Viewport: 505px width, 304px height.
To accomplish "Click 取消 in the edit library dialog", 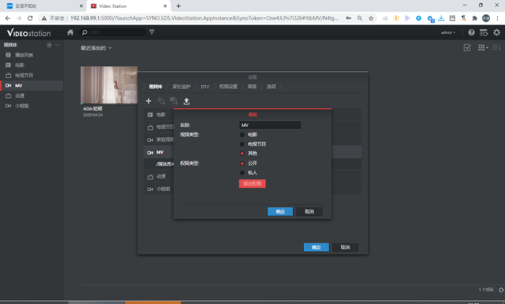I will (309, 212).
